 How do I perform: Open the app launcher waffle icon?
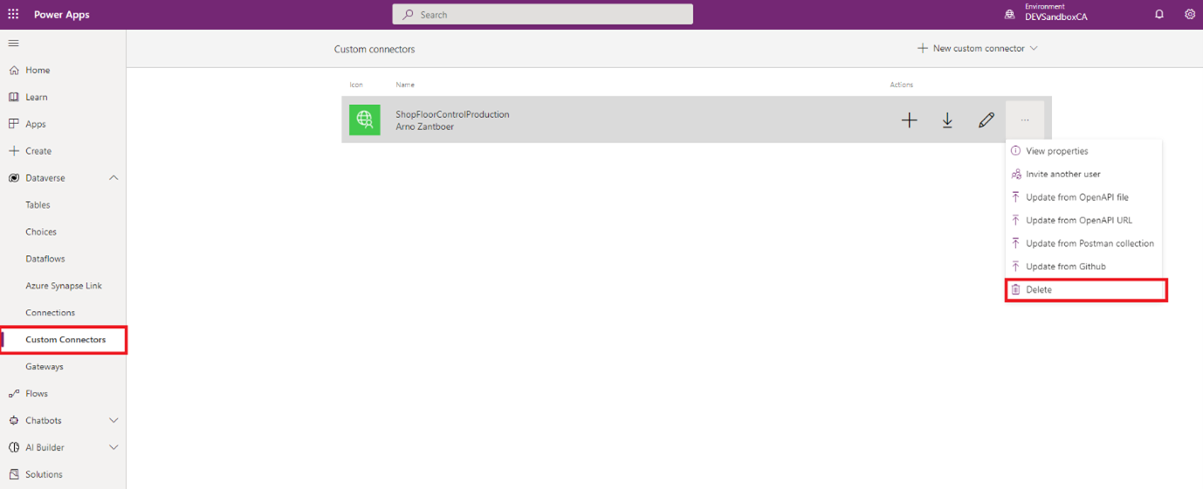pyautogui.click(x=13, y=14)
